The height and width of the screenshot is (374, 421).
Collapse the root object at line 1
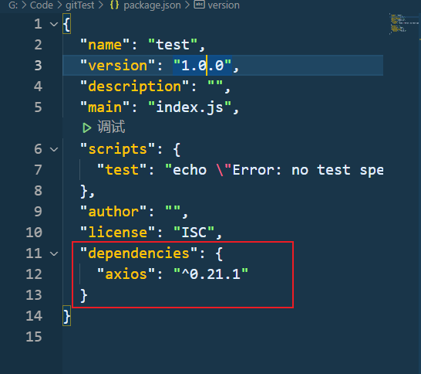(x=54, y=24)
